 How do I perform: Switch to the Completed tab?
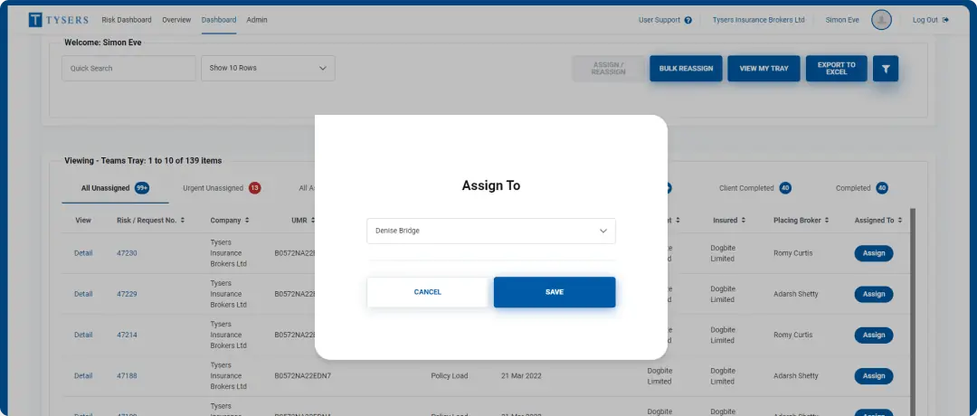862,188
